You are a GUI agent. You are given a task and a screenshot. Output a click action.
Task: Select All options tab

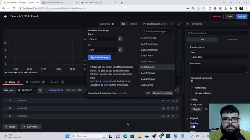click(202, 40)
